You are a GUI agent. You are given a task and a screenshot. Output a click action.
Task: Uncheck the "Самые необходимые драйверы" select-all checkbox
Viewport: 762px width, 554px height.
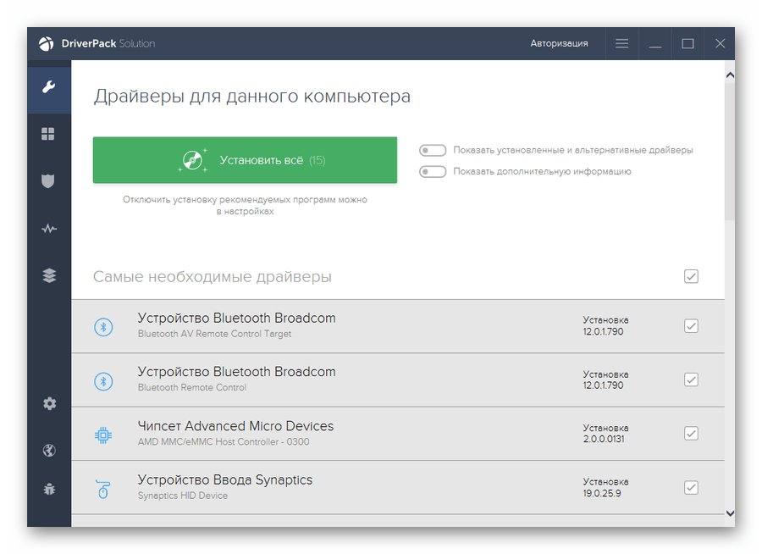click(x=691, y=276)
